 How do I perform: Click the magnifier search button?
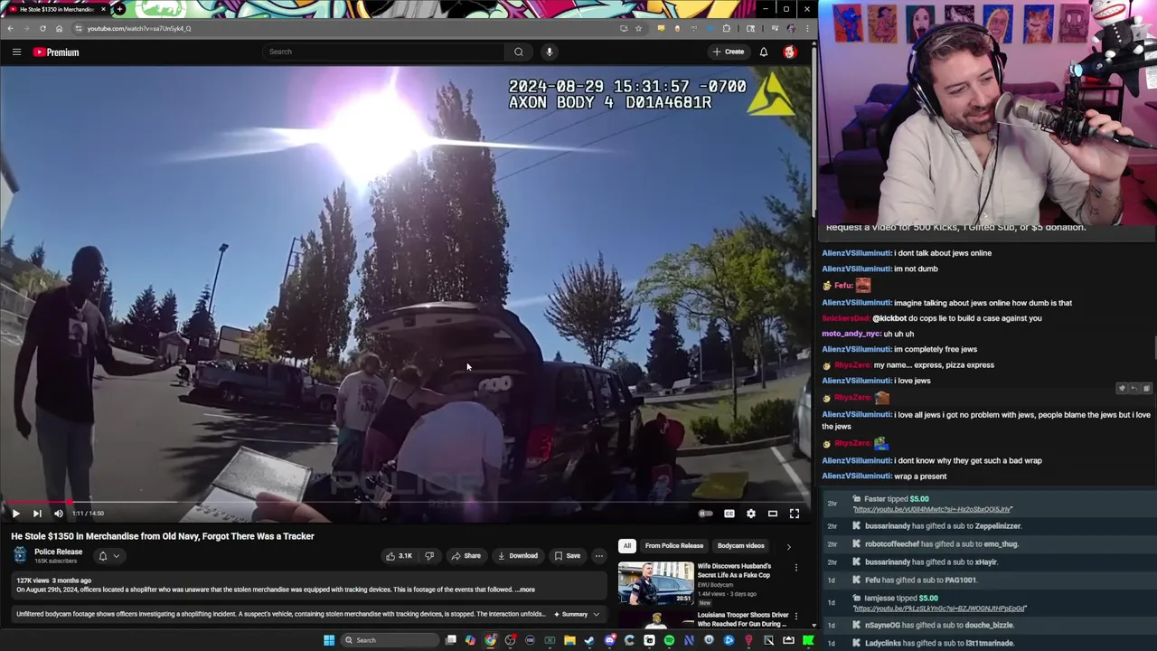pos(519,52)
